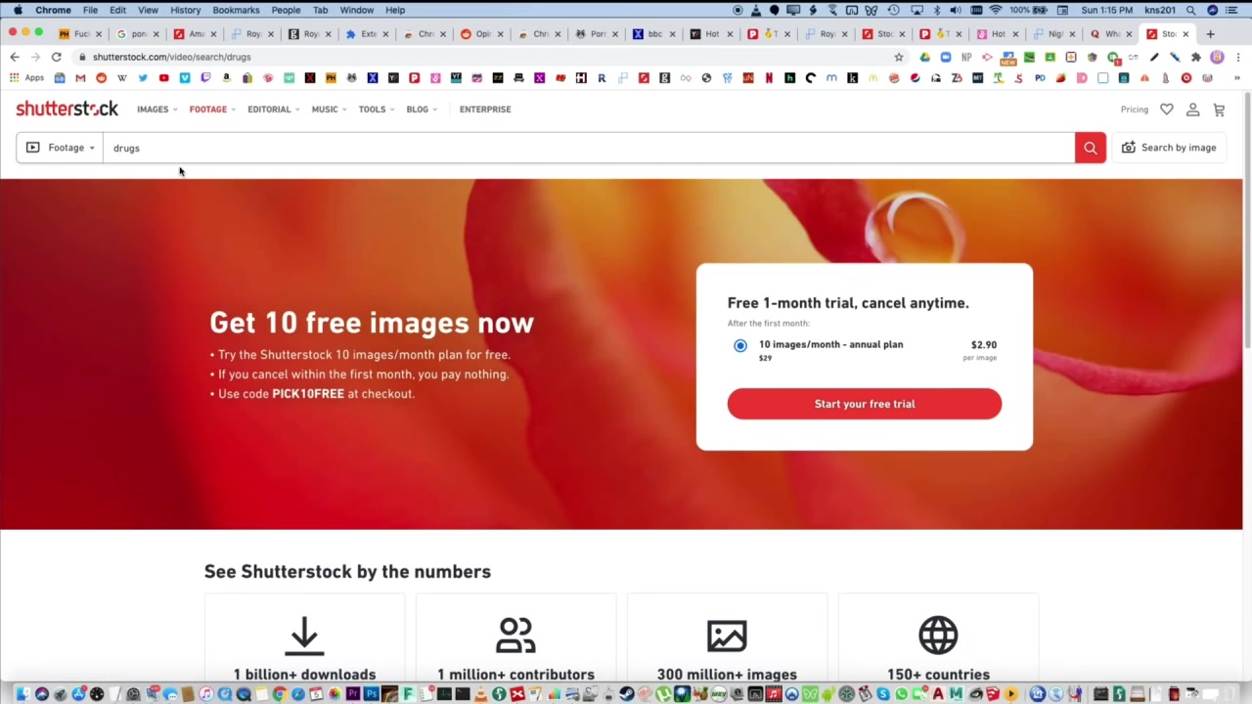Click the search field containing "drugs"
The image size is (1252, 704).
(589, 148)
